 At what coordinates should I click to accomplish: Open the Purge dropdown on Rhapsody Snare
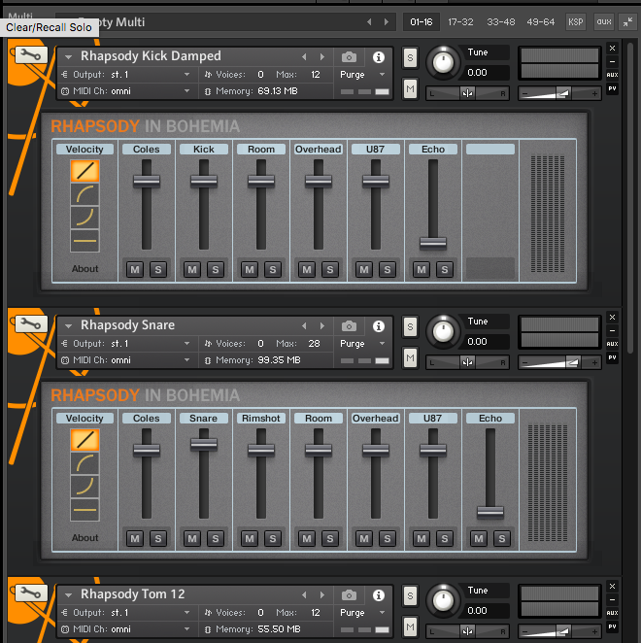point(362,344)
